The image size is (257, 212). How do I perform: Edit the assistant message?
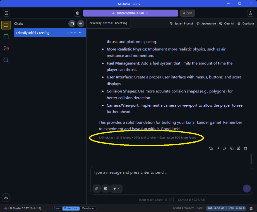click(x=239, y=148)
